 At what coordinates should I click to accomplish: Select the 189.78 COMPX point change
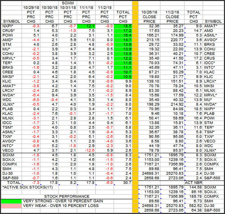click(195, 197)
